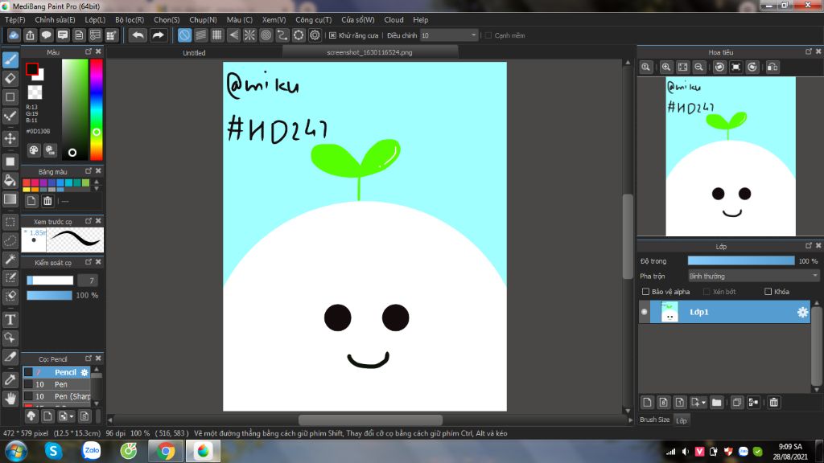824x463 pixels.
Task: Toggle Khử răng cưa antialiasing checkbox
Action: point(332,35)
